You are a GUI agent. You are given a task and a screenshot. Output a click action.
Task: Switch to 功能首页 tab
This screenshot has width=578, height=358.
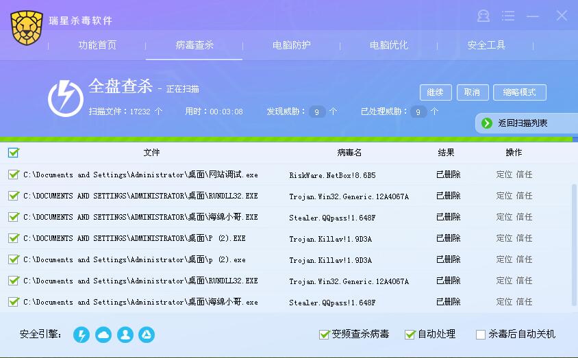[x=97, y=45]
